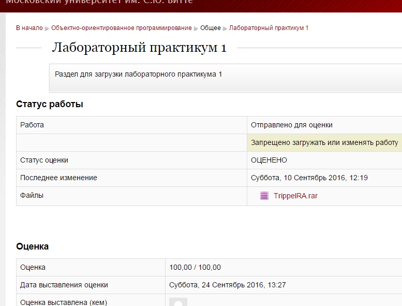Open the "Лабораторный практикум 1" breadcrumb link
This screenshot has width=402, height=306.
click(269, 28)
